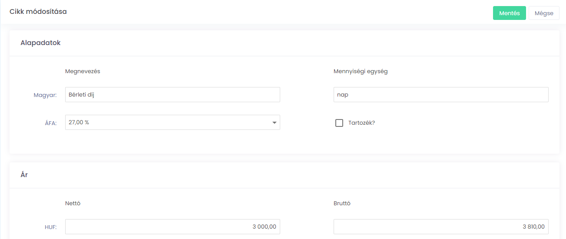This screenshot has width=566, height=239.
Task: Click the HUF: currency label
Action: [x=50, y=227]
